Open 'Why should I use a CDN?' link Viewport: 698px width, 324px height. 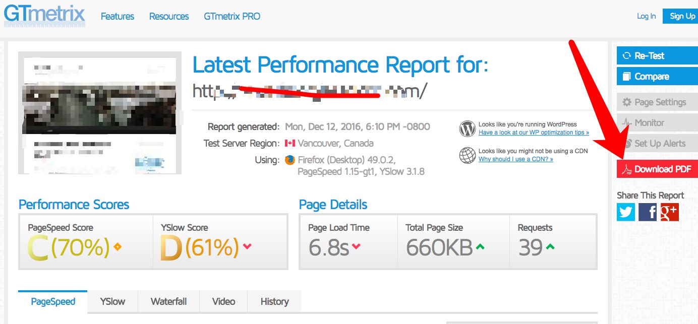516,159
